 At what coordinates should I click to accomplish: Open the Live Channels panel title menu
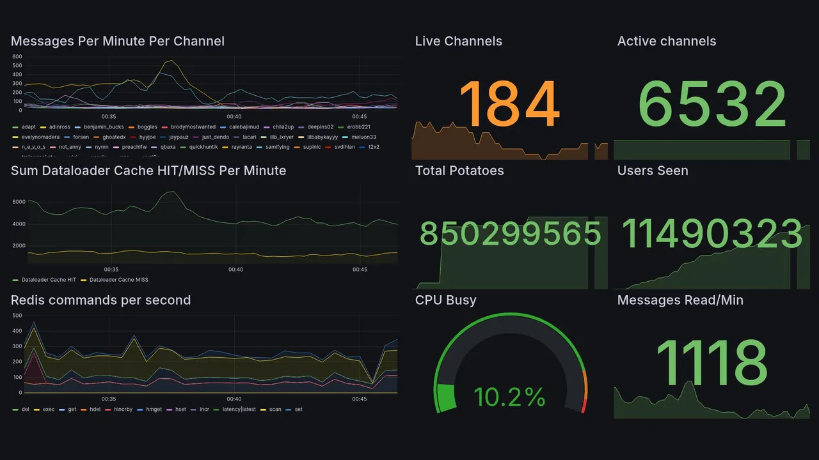click(459, 42)
